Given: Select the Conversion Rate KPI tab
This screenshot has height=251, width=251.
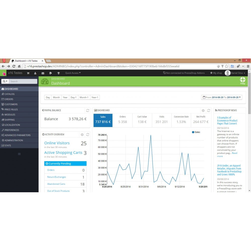Looking at the screenshot, I should click(x=181, y=120).
